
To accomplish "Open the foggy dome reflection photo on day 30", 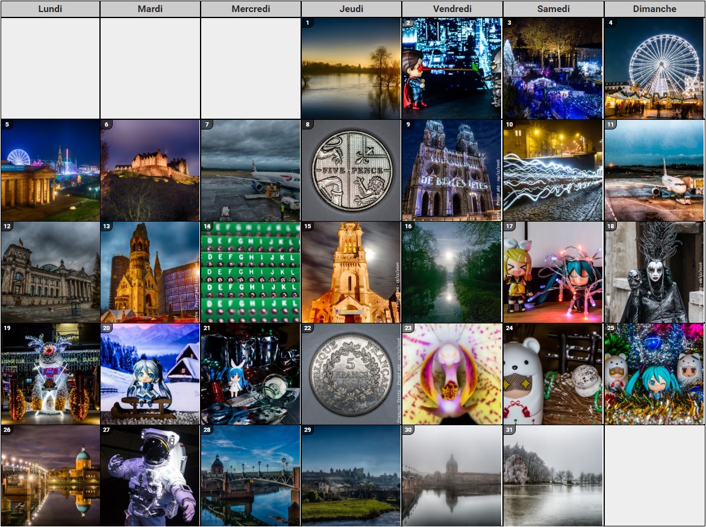I will tap(452, 476).
